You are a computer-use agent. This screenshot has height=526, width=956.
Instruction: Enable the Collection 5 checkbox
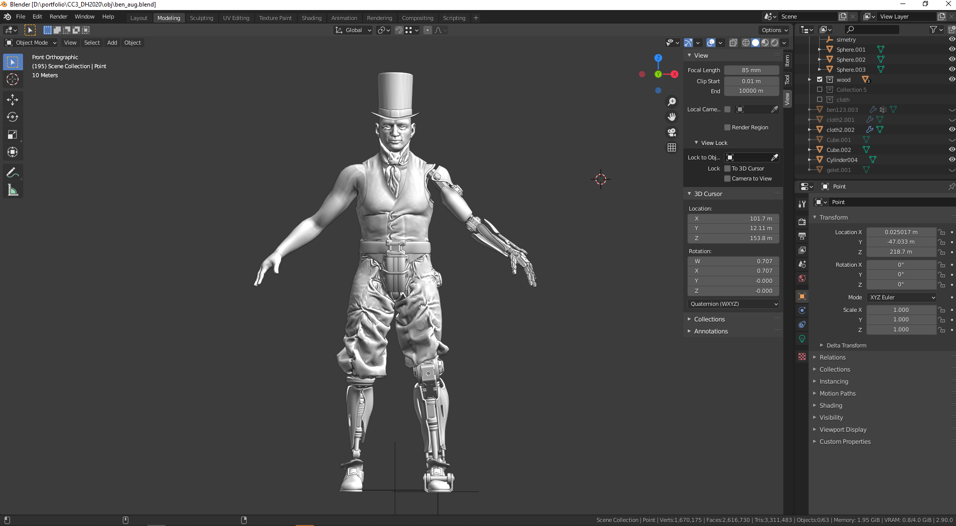click(x=820, y=89)
